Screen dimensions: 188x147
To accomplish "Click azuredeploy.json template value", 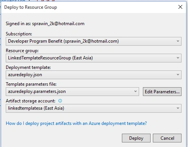I will click(25, 75).
